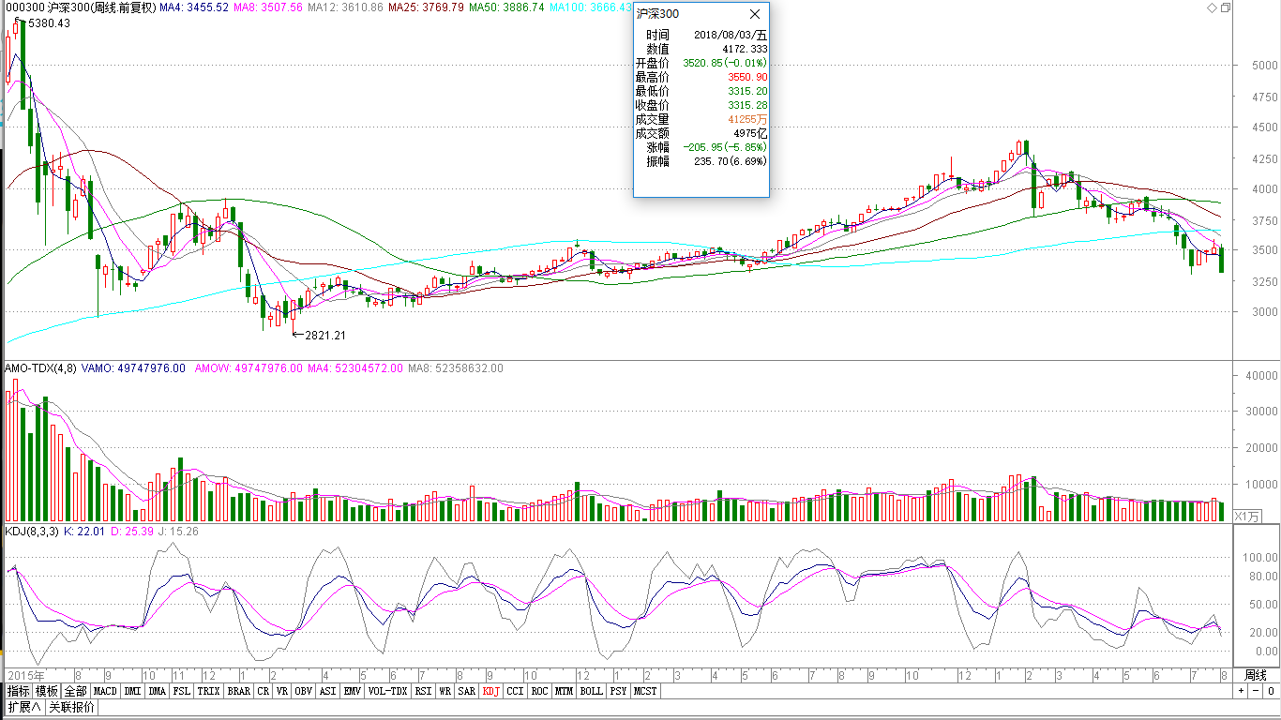
Task: Click the 2015年 timeline label
Action: click(25, 675)
